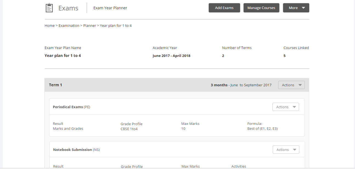This screenshot has width=355, height=169.
Task: Expand the More dropdown menu
Action: point(296,8)
